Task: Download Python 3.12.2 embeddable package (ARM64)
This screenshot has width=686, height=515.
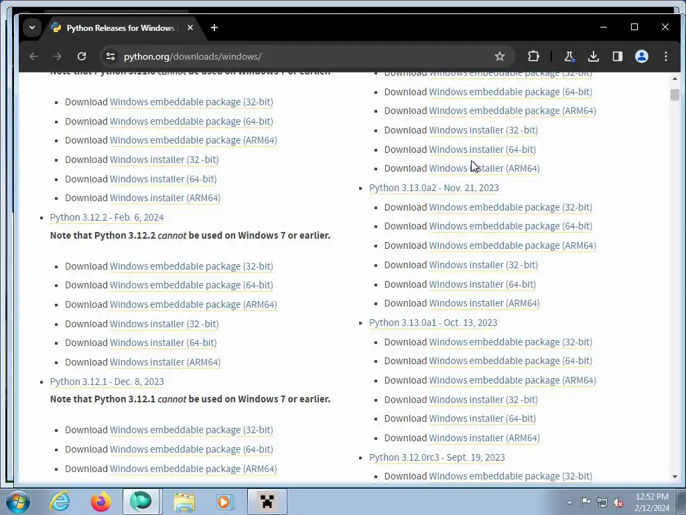Action: [194, 304]
